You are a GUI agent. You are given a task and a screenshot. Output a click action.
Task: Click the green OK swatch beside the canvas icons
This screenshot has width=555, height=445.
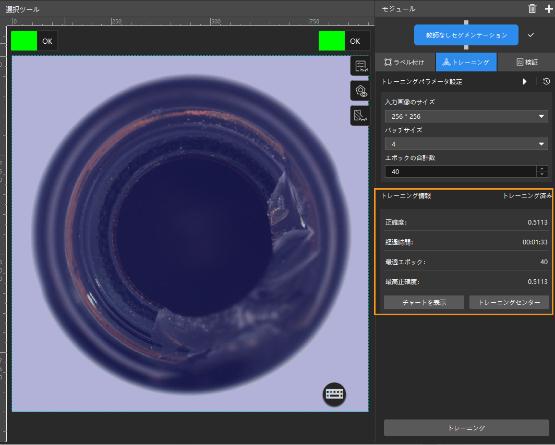pos(332,41)
